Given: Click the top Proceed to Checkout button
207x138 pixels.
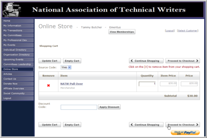Looking at the screenshot, I should (x=183, y=61).
